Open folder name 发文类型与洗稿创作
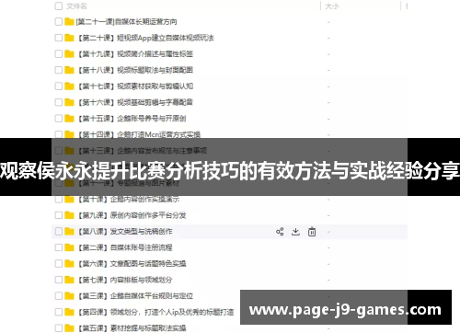This screenshot has height=333, width=460. (142, 232)
